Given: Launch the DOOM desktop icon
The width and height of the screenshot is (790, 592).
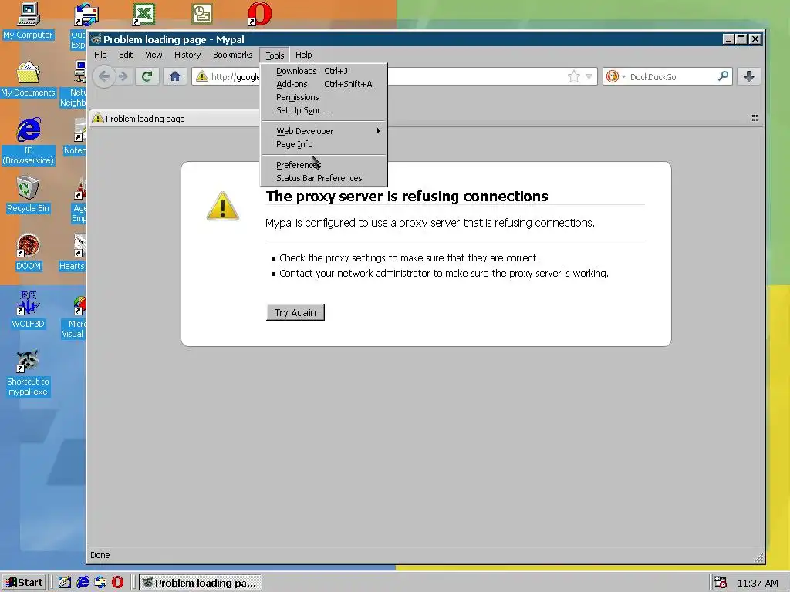Looking at the screenshot, I should pos(28,253).
